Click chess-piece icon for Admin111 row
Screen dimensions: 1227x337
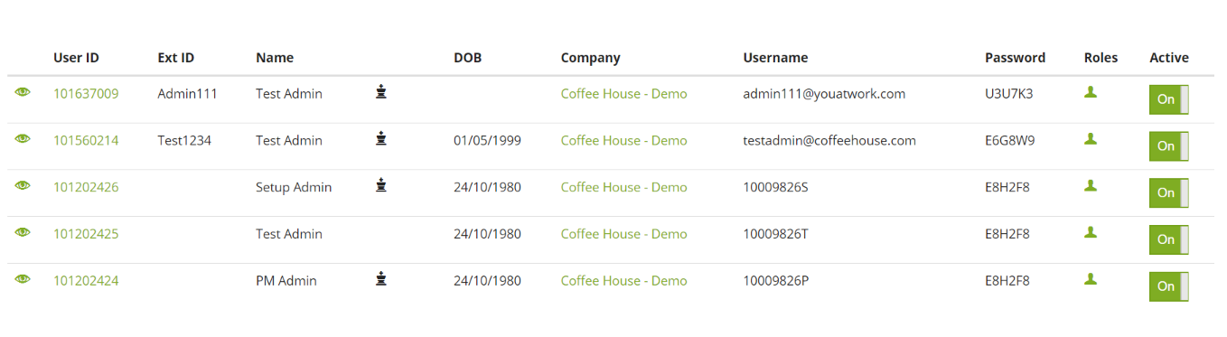click(x=381, y=91)
